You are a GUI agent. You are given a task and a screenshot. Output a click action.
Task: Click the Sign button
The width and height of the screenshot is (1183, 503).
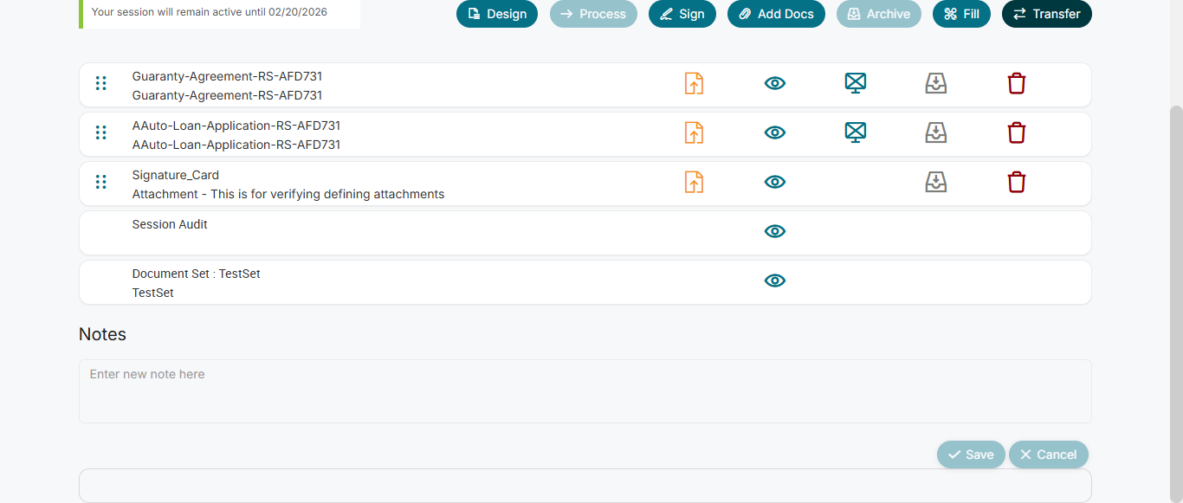tap(682, 14)
